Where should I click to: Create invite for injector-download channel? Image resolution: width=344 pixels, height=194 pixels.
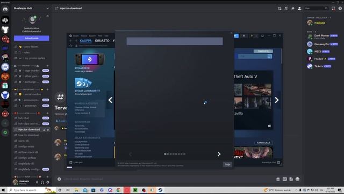click(44, 129)
